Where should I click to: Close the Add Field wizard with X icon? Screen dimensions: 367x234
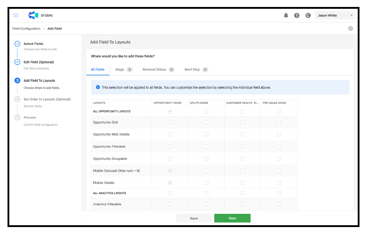(x=350, y=29)
